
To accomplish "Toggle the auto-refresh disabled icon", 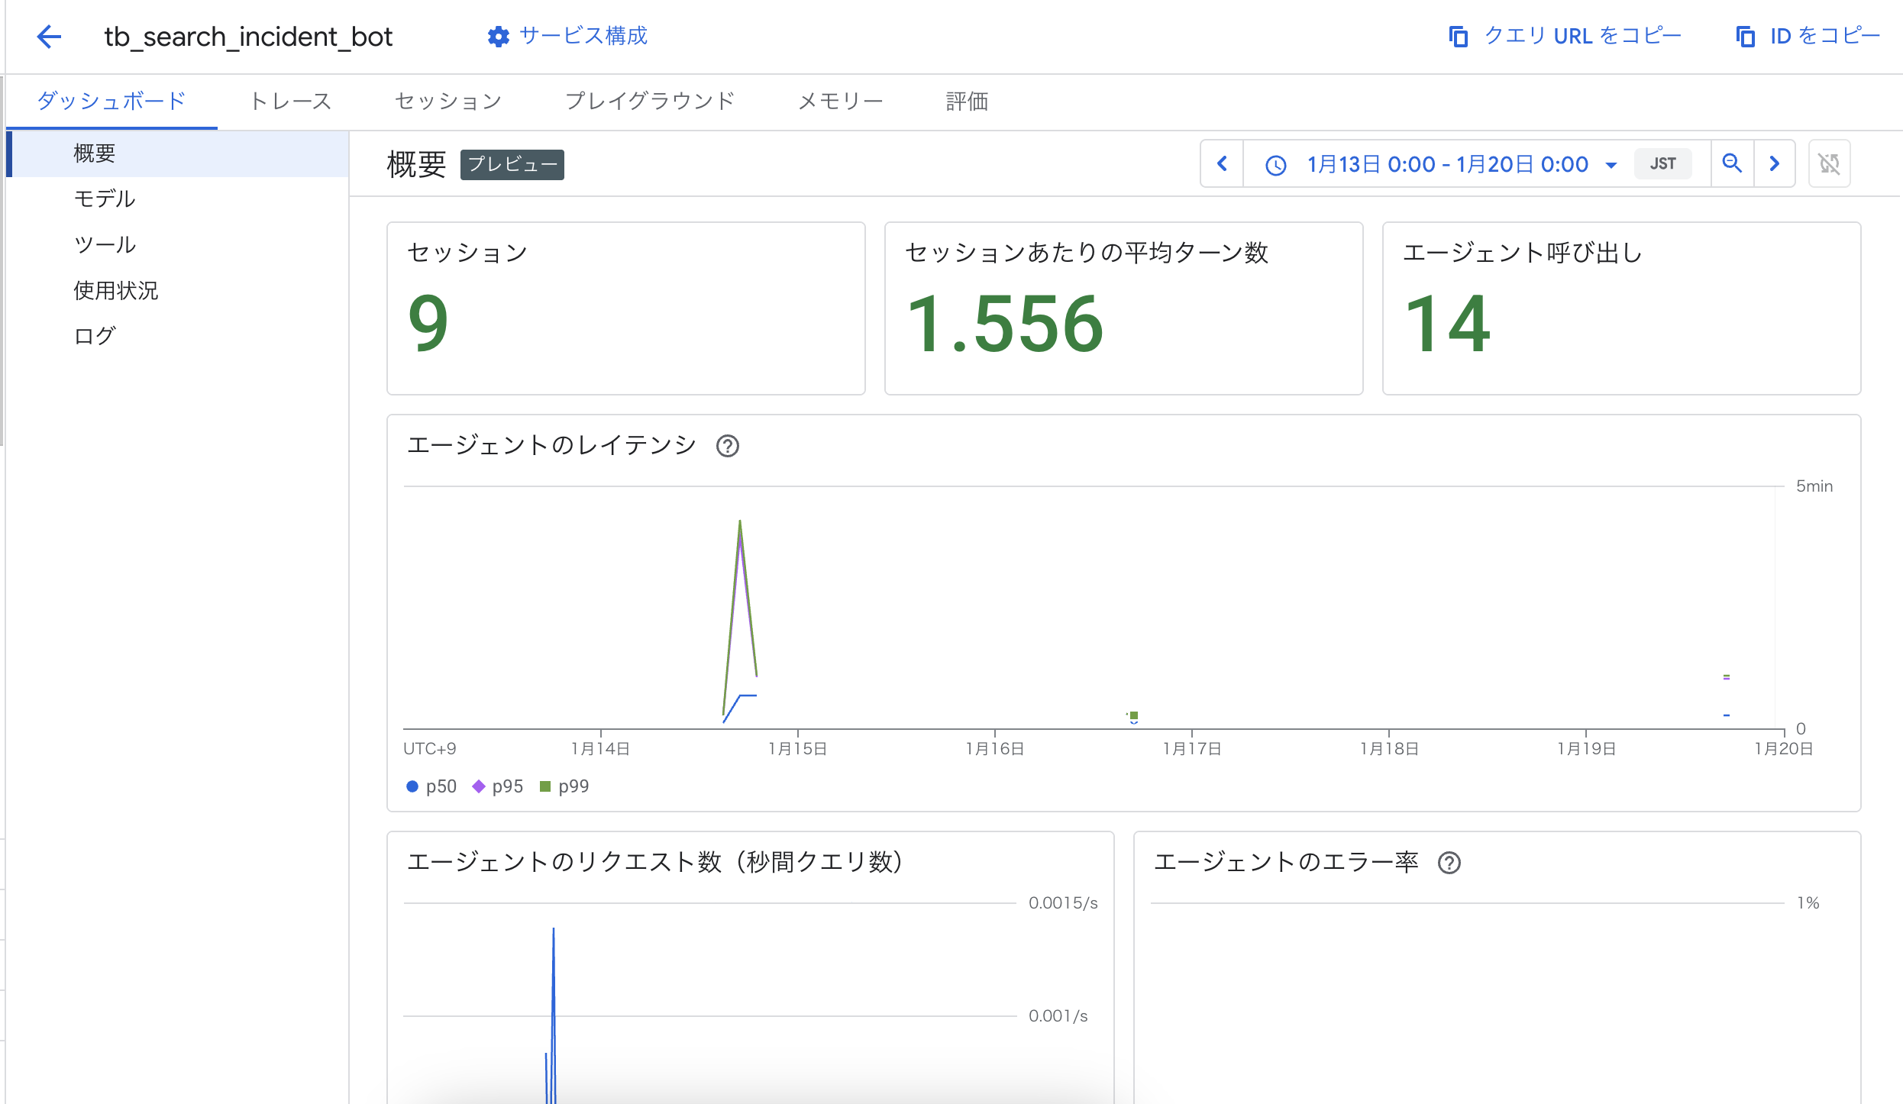I will click(x=1829, y=163).
